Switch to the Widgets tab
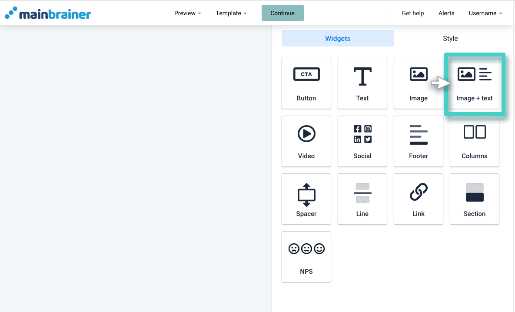Viewport: 515px width, 312px height. (x=338, y=39)
